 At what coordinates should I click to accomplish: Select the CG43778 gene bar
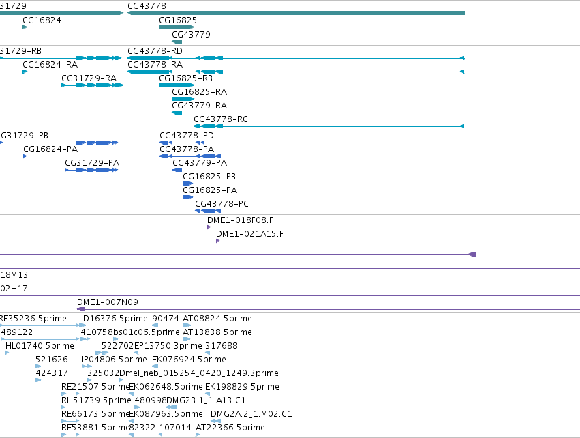pos(296,13)
